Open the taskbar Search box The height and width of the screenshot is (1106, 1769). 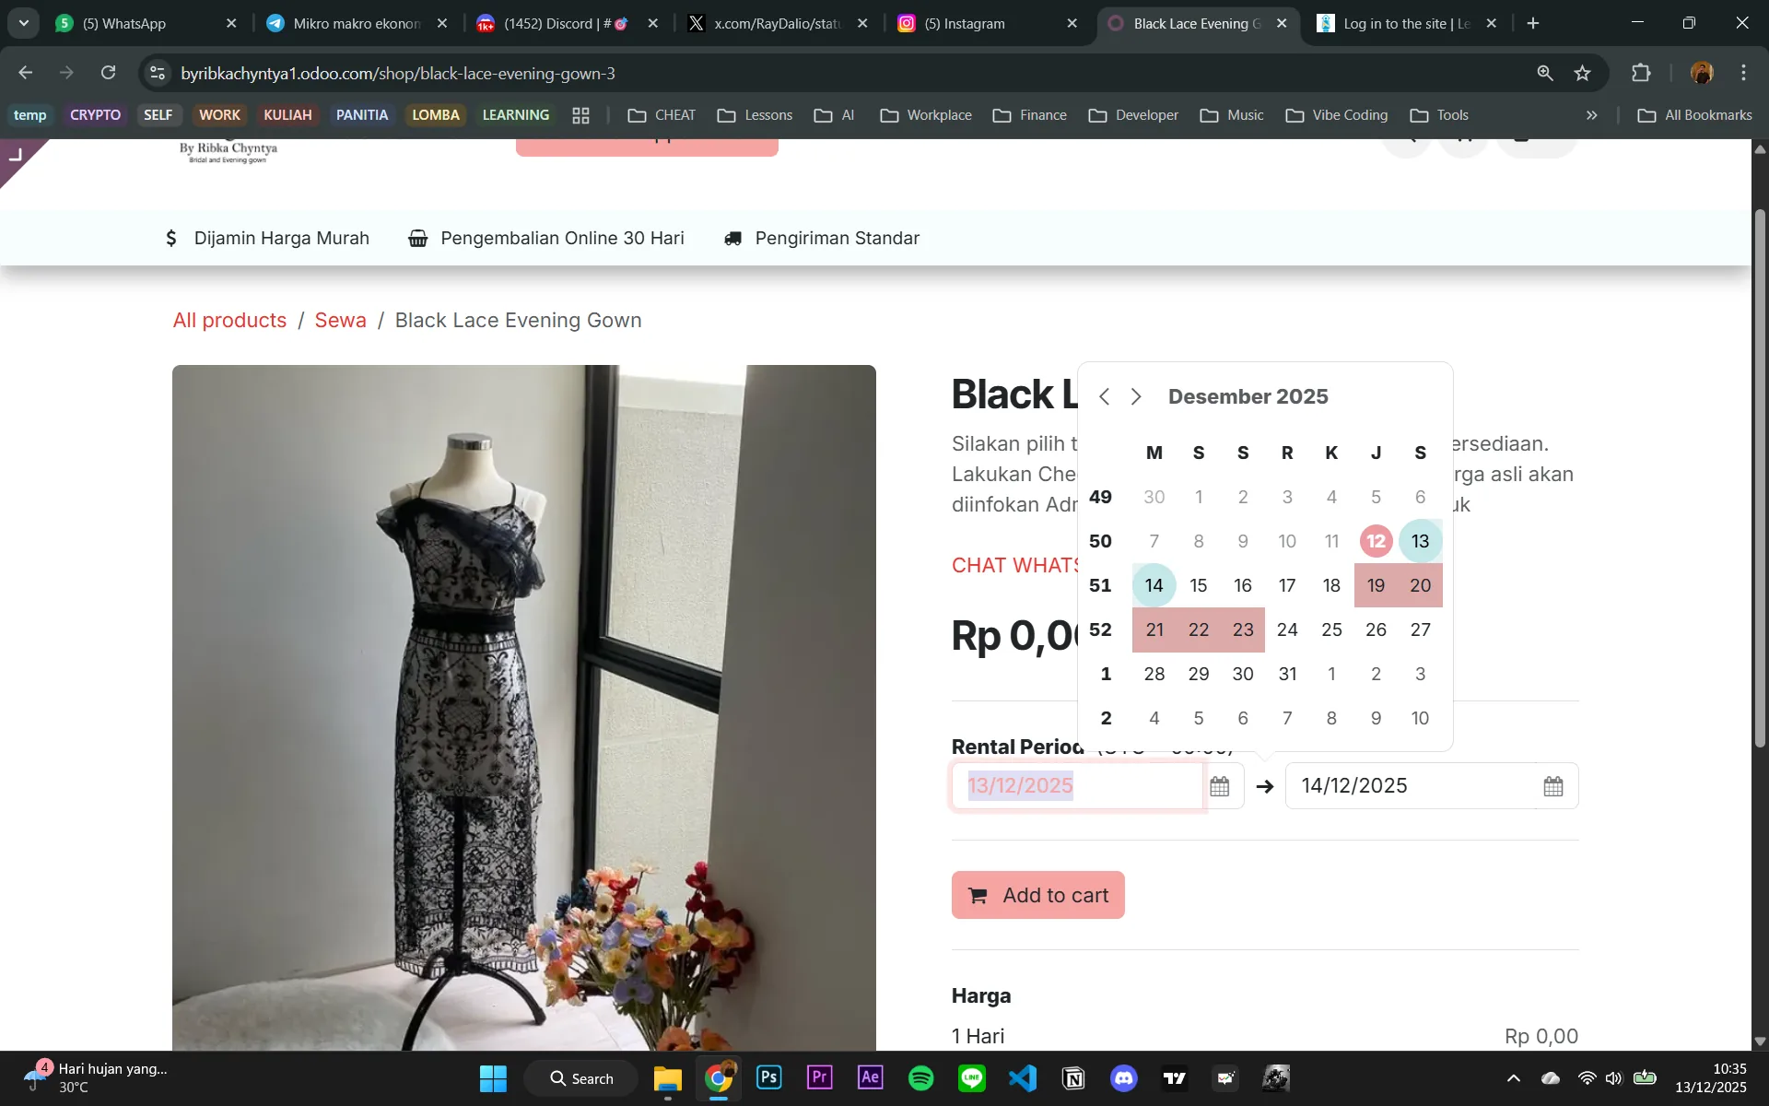(x=580, y=1078)
